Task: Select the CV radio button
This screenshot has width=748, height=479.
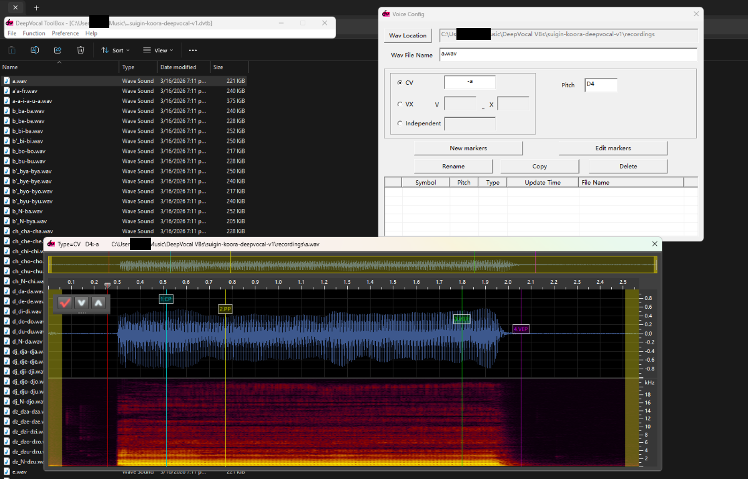Action: [x=400, y=83]
